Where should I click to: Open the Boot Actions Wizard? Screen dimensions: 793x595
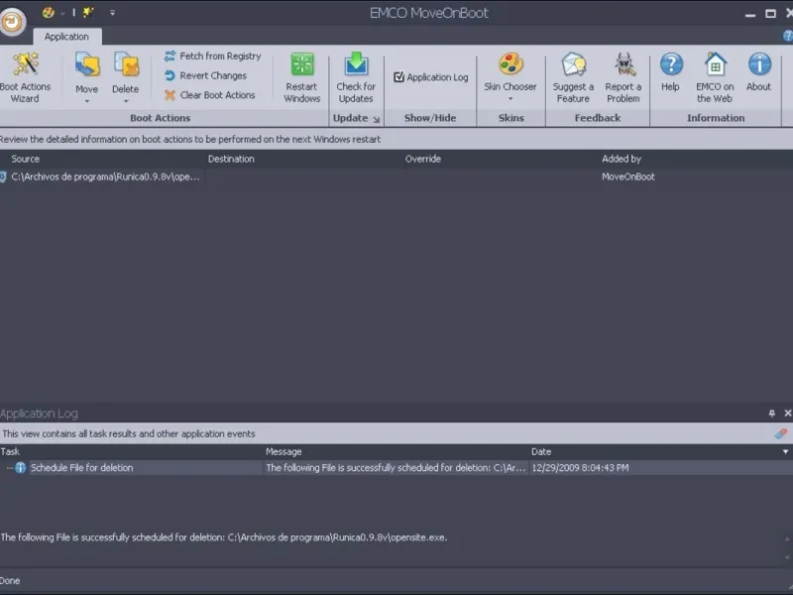[x=25, y=78]
